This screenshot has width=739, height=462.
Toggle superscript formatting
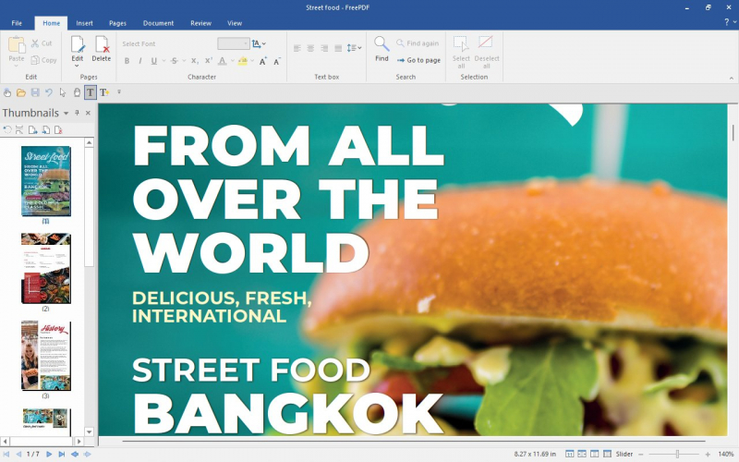(209, 61)
